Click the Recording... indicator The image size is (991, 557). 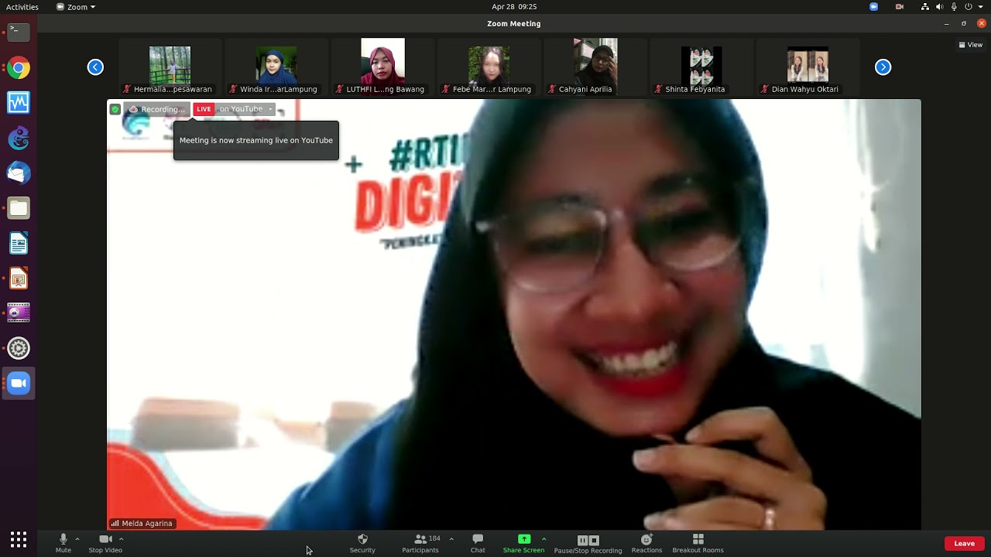(x=157, y=109)
